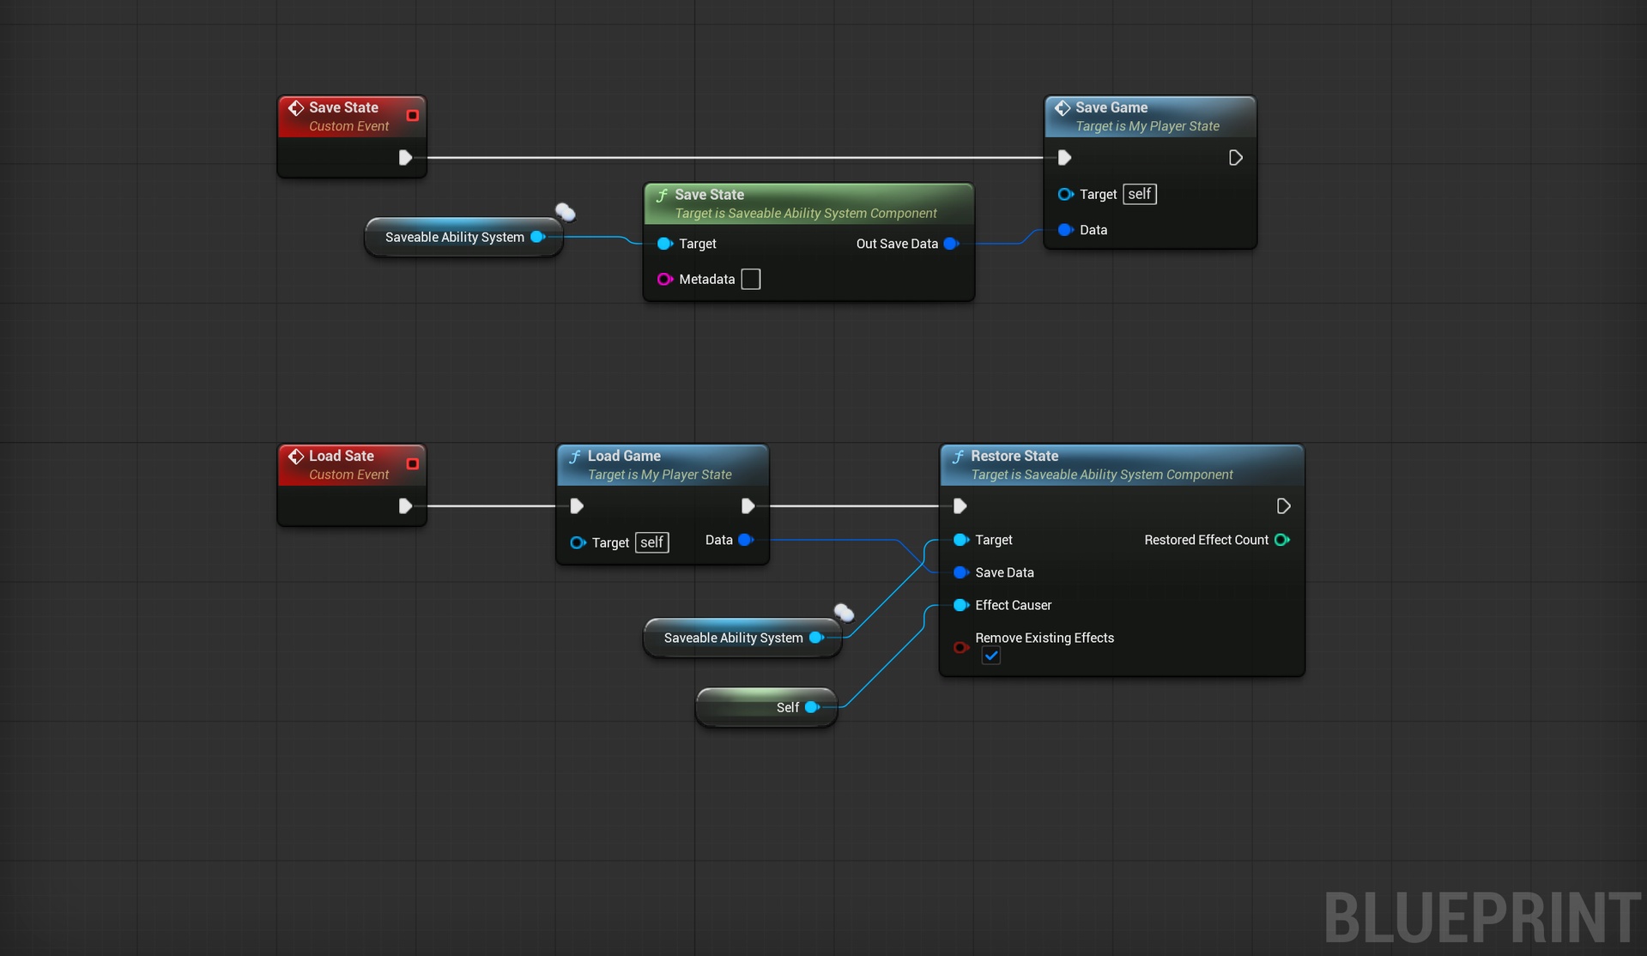Select the Save Game node title
Image resolution: width=1647 pixels, height=956 pixels.
(x=1111, y=107)
